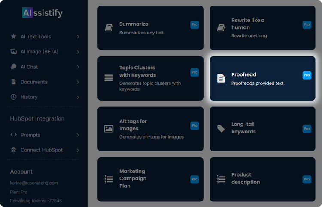Click the layers icon beside Connect HubSpot
Viewport: 322px width, 207px height.
click(x=13, y=150)
